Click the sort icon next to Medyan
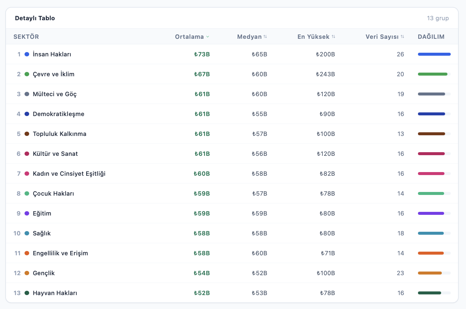Screen dimensions: 466x309 tap(265, 37)
